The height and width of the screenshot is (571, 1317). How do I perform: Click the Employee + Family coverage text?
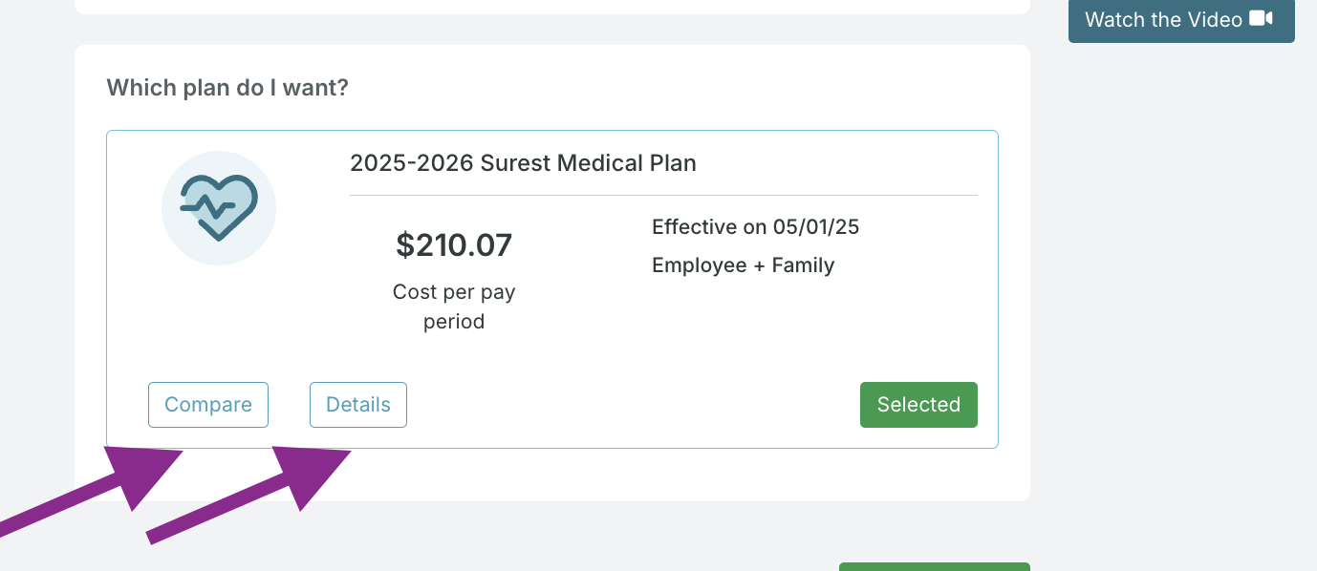[x=743, y=265]
